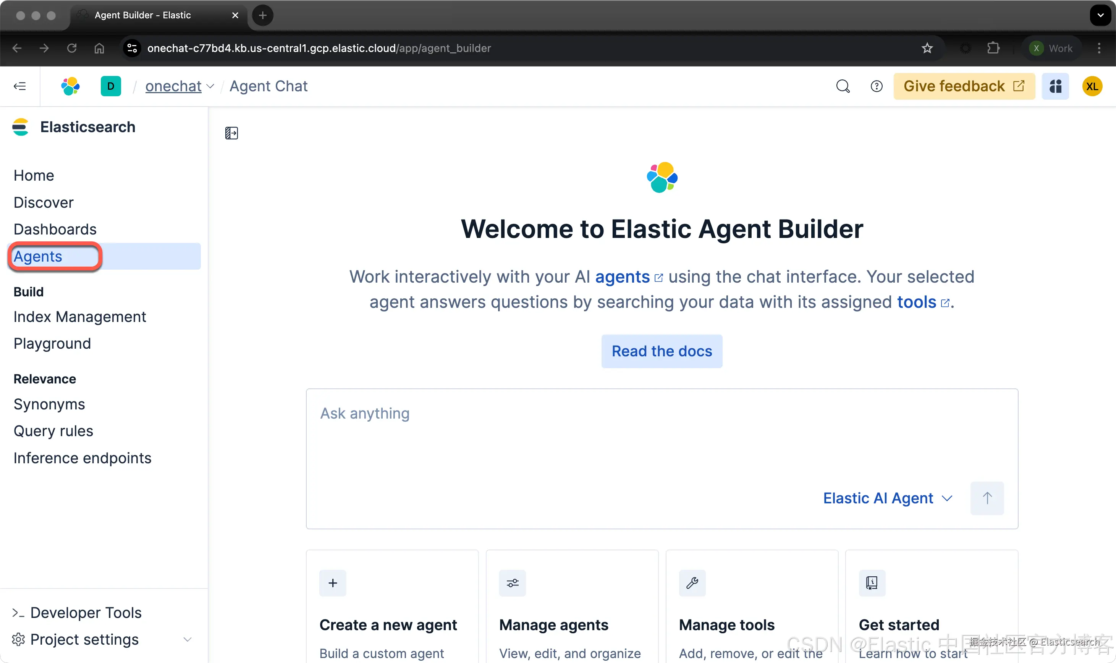The width and height of the screenshot is (1116, 663).
Task: Click the Project settings gear icon
Action: coord(18,640)
